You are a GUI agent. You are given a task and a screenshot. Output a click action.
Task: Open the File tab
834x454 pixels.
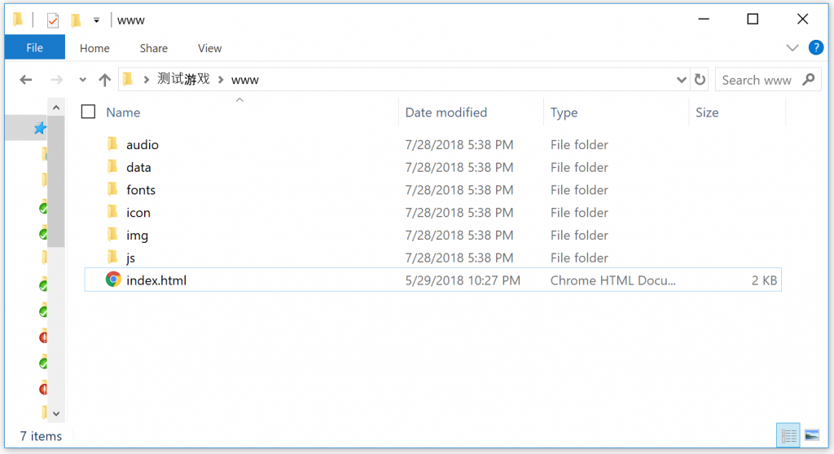click(x=34, y=48)
